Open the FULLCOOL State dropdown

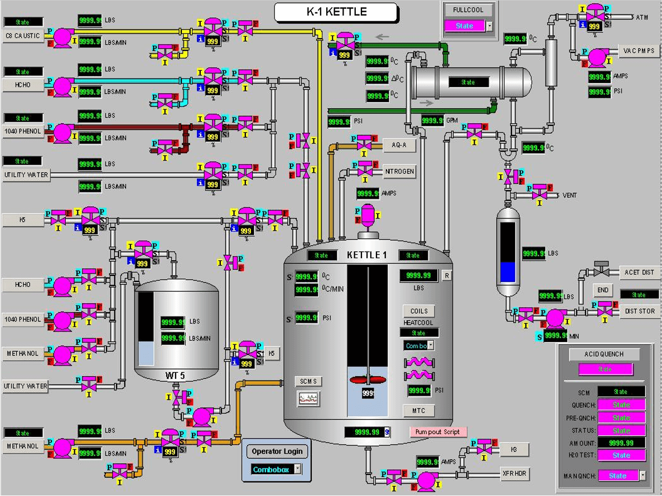pyautogui.click(x=489, y=26)
